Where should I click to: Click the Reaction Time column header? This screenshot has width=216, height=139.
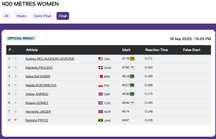coord(157,50)
